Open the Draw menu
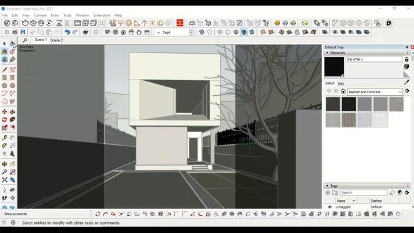Image resolution: width=414 pixels, height=233 pixels. coord(55,15)
